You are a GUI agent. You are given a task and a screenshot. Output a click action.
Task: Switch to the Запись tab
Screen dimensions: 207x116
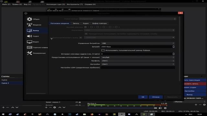pyautogui.click(x=76, y=24)
